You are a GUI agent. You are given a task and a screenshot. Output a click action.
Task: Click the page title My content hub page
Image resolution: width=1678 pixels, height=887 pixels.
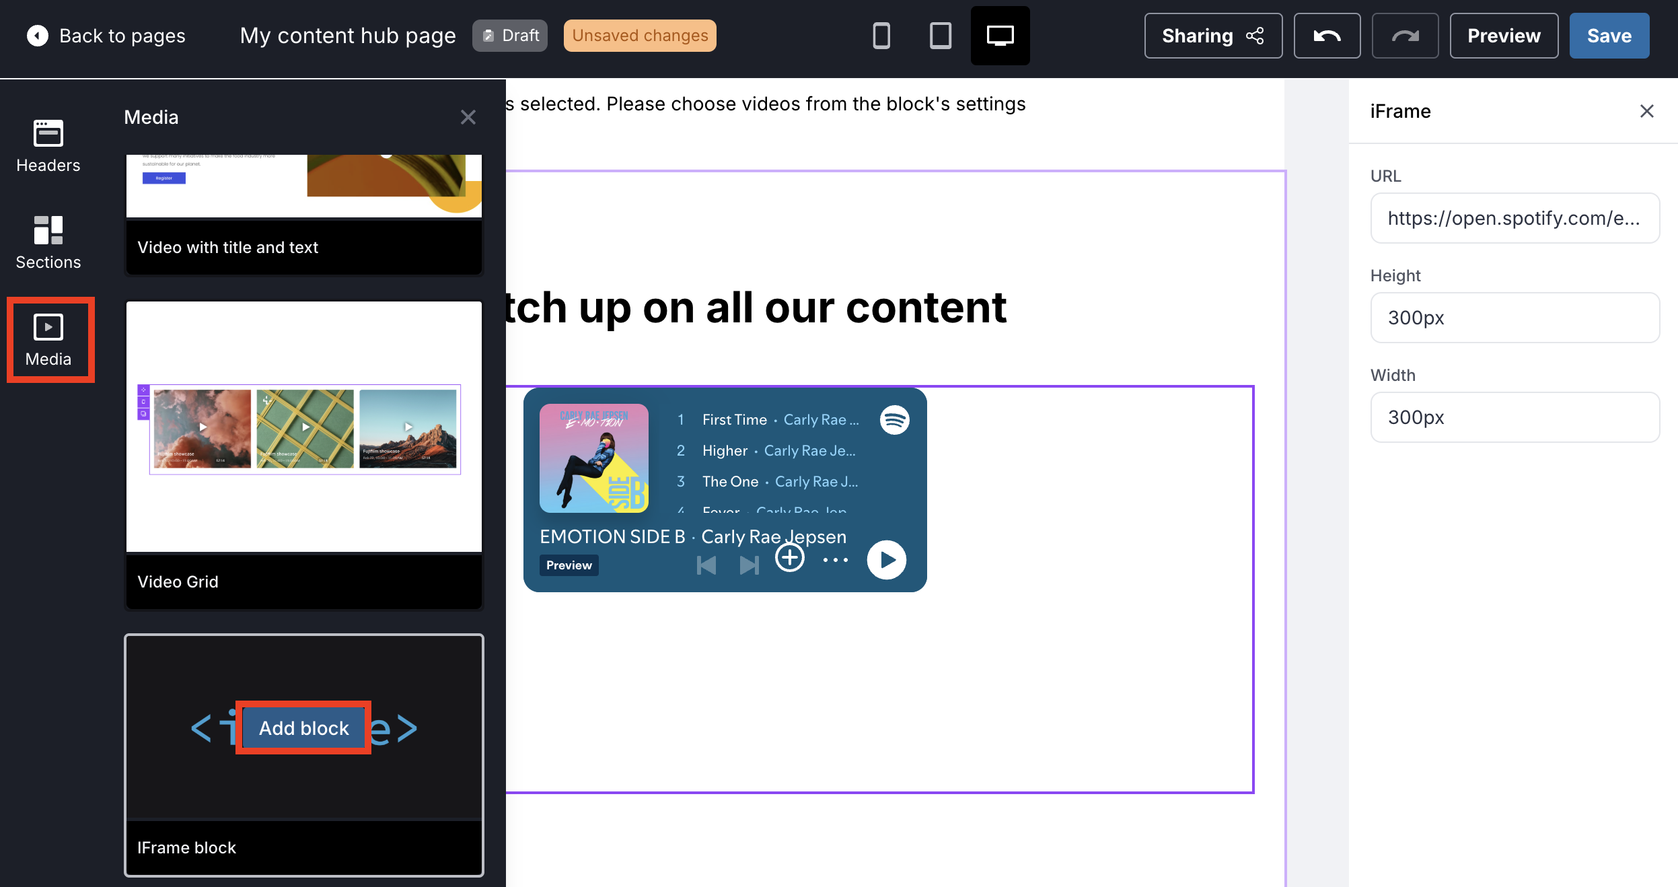(348, 36)
